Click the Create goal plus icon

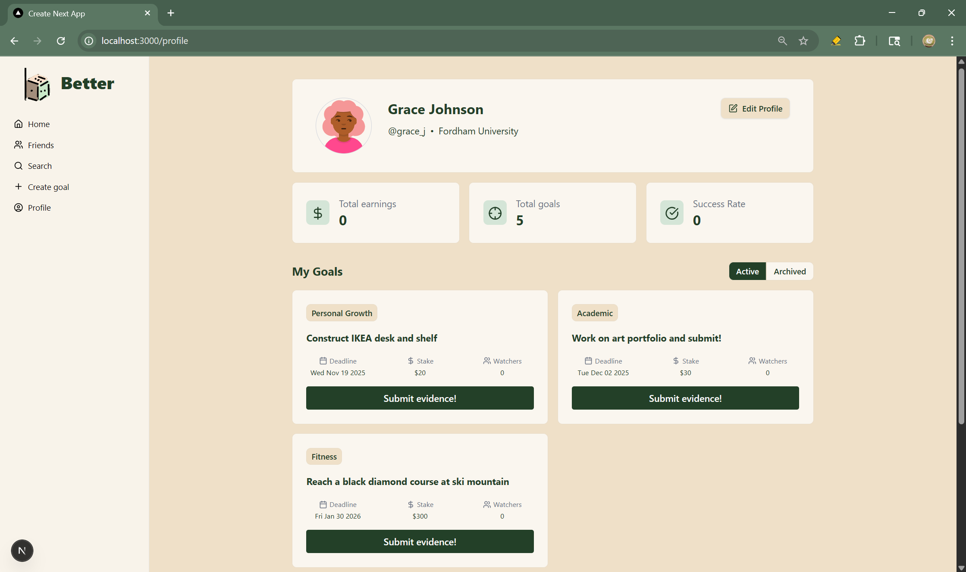18,187
